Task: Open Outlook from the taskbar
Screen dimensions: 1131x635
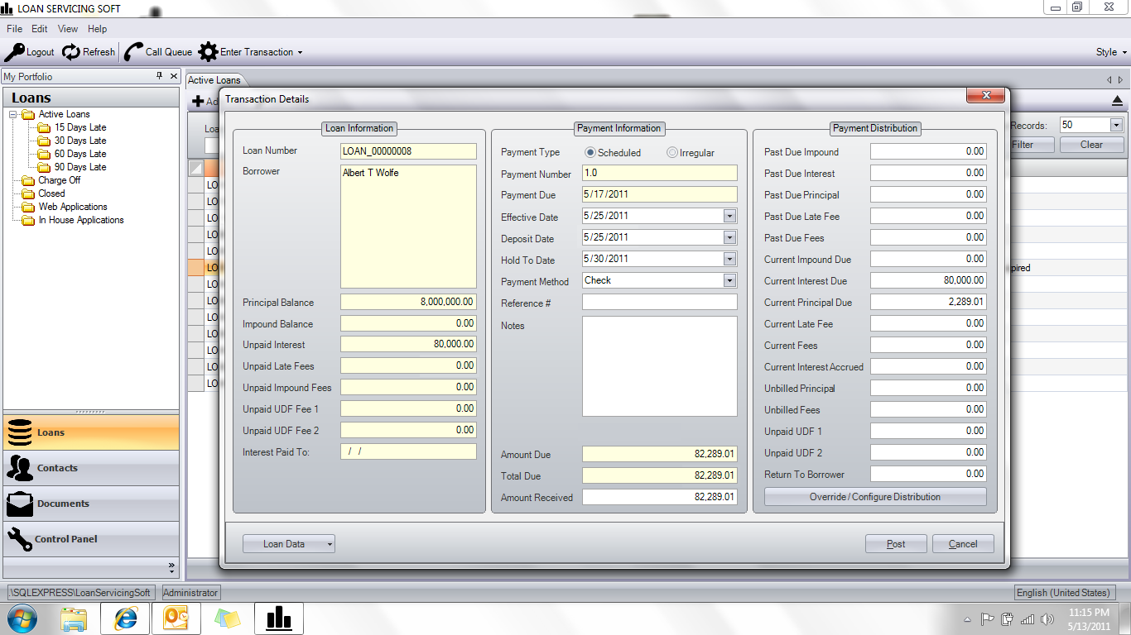Action: coord(176,618)
